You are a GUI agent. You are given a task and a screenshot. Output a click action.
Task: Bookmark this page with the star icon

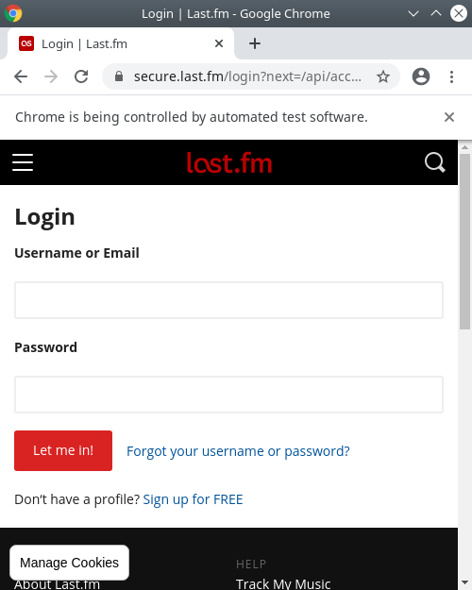pyautogui.click(x=383, y=76)
